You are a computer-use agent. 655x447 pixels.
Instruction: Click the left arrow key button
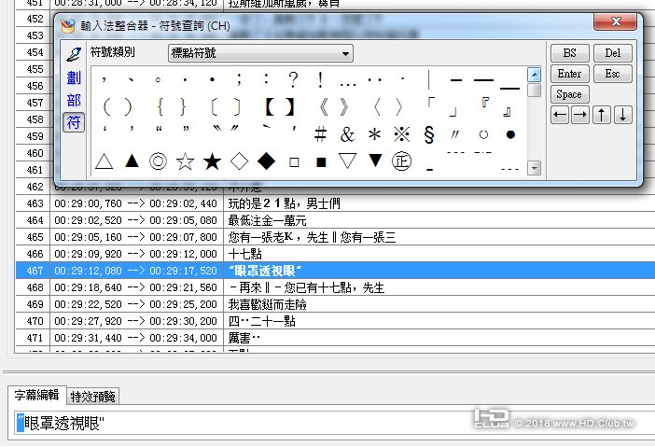[560, 115]
